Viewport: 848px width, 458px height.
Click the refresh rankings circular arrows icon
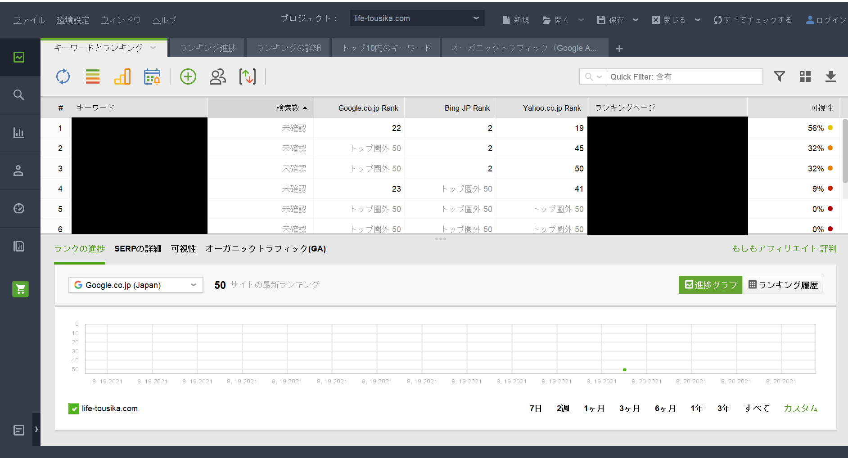point(63,76)
